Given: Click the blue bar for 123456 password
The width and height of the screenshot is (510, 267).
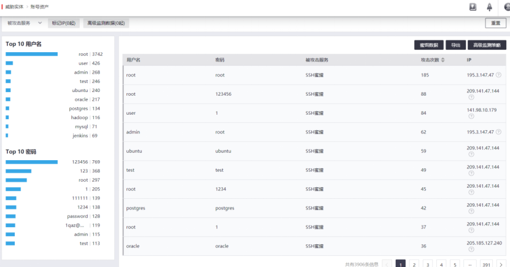Looking at the screenshot, I should click(31, 162).
